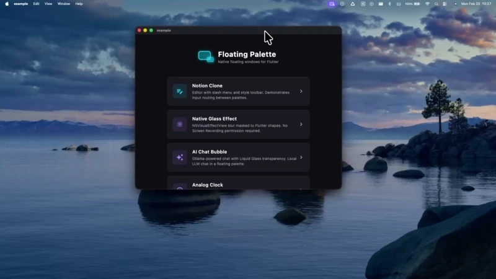Viewport: 496px width, 279px height.
Task: Click the purple highlighted menu bar icon
Action: pyautogui.click(x=332, y=4)
